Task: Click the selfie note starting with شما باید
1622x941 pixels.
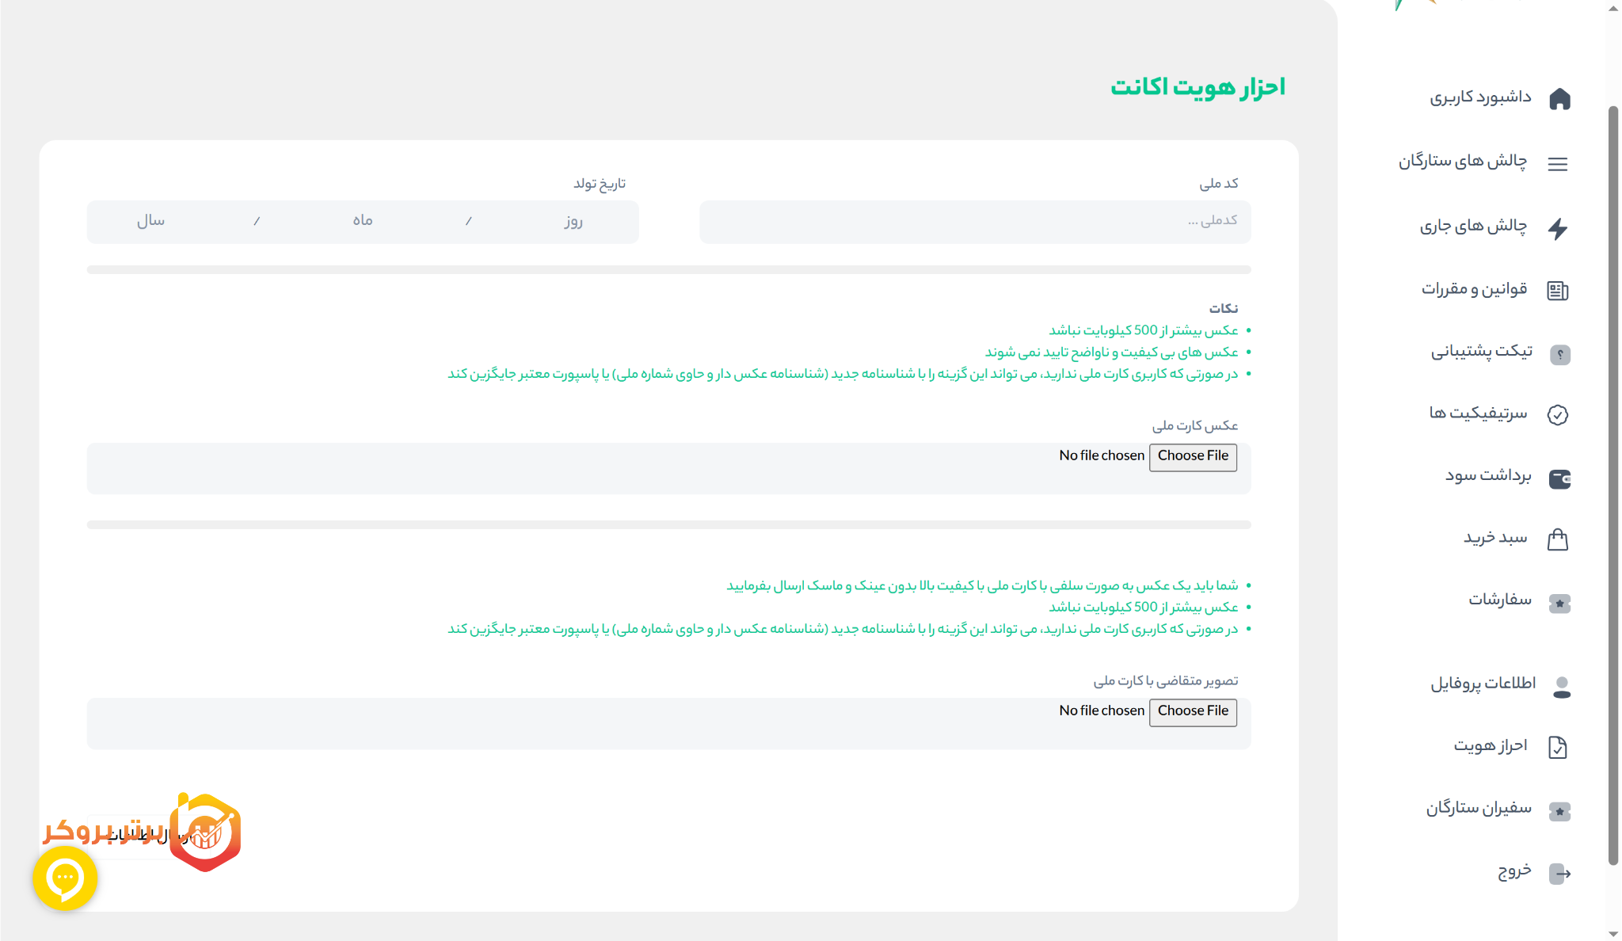Action: [x=982, y=585]
